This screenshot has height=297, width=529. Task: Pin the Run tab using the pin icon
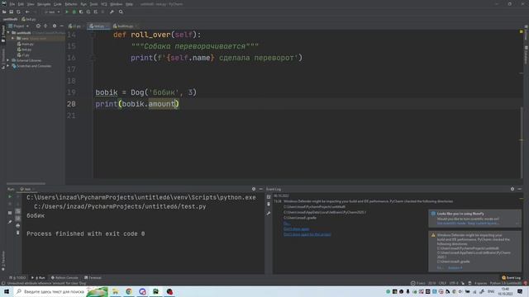coord(10,222)
